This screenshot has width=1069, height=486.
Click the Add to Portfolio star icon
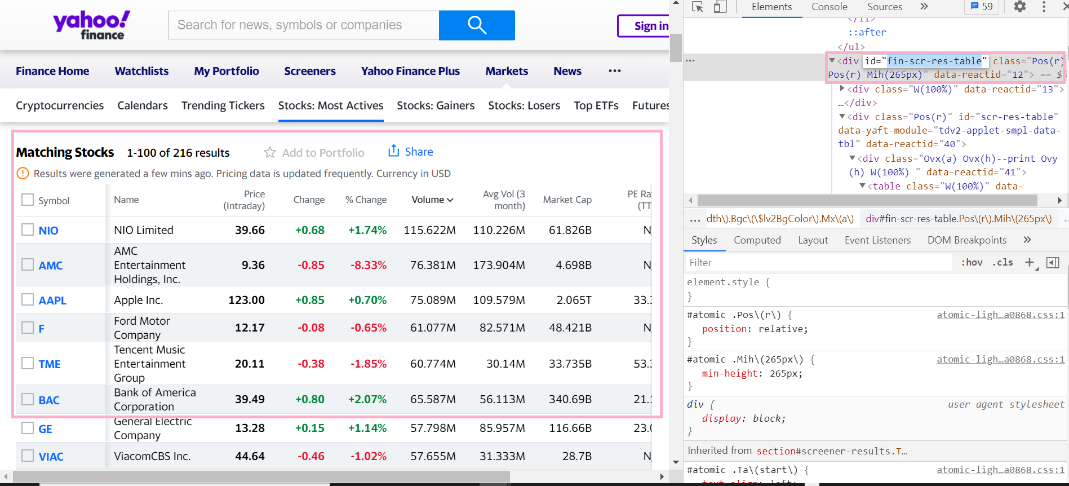tap(270, 152)
